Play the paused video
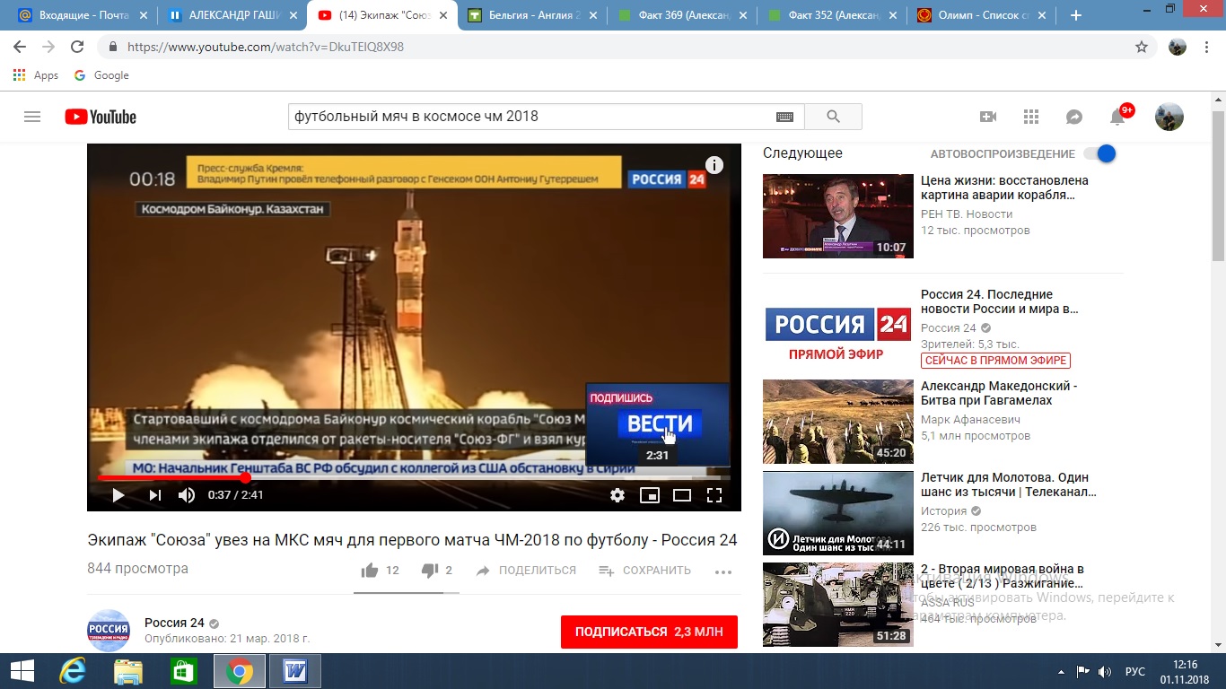 click(x=118, y=494)
